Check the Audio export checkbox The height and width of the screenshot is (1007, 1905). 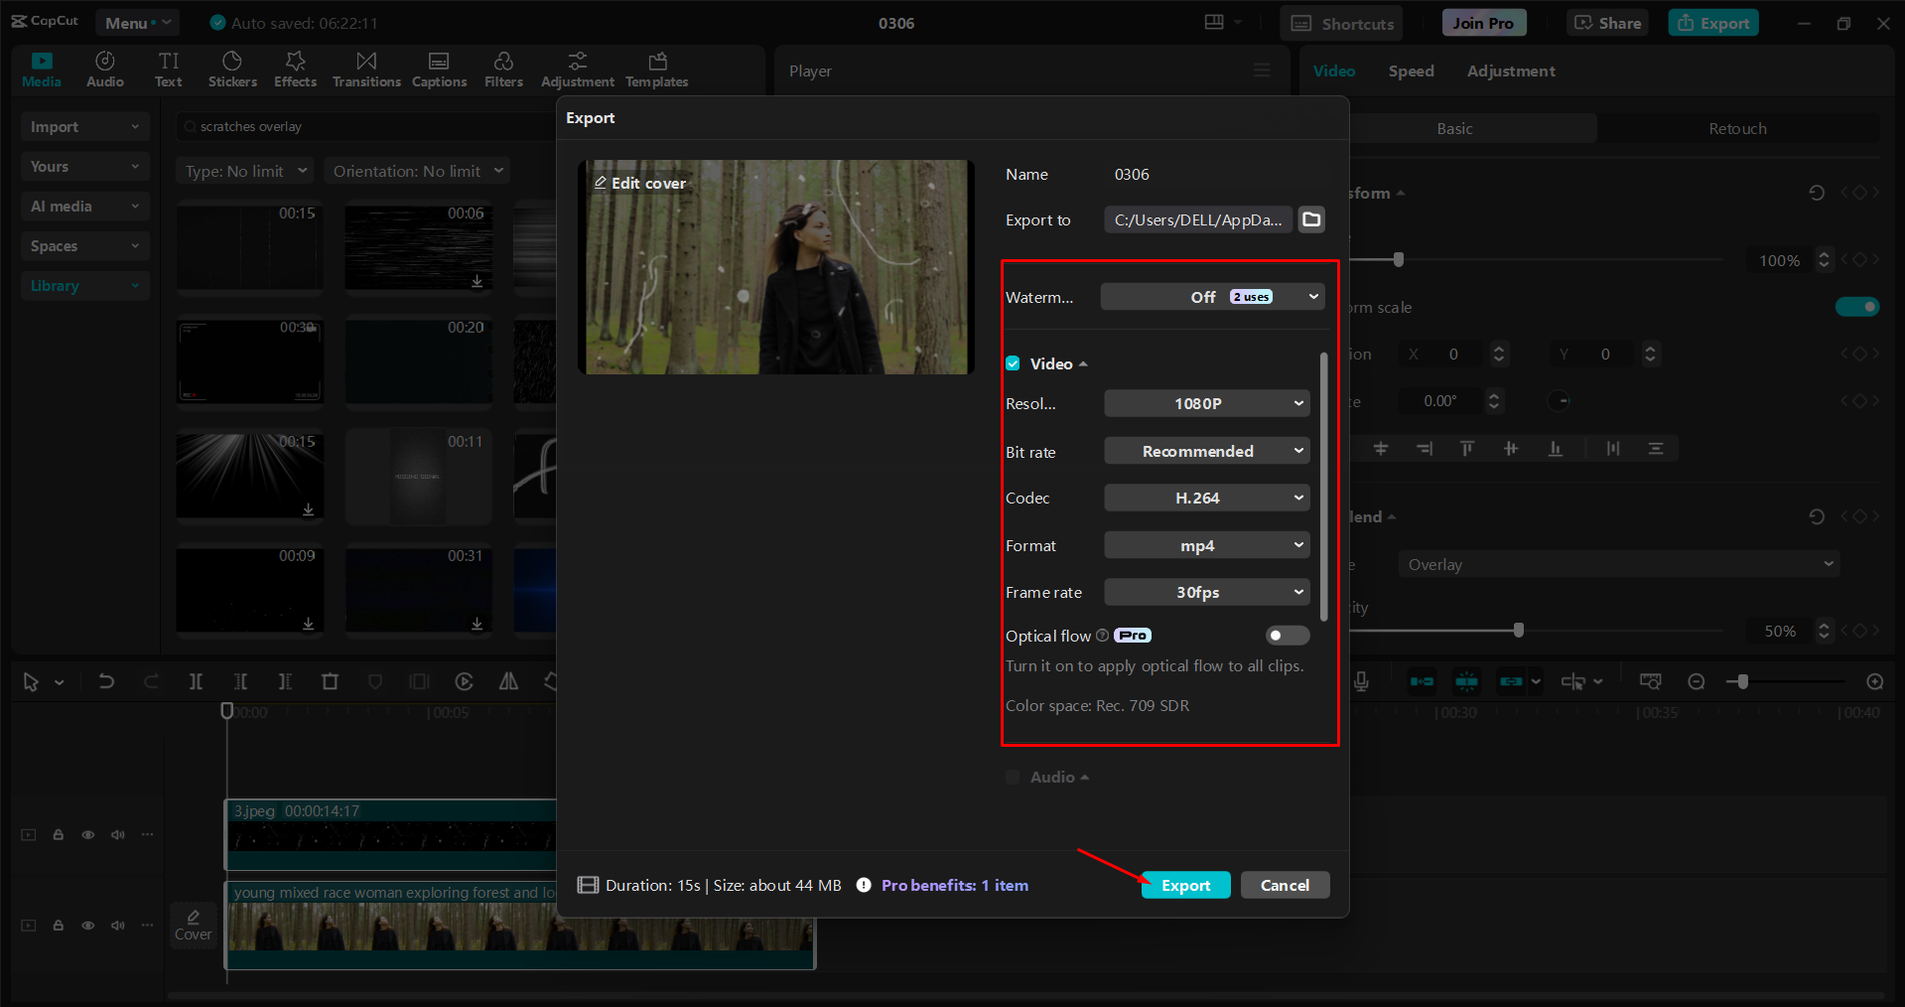click(x=1012, y=777)
